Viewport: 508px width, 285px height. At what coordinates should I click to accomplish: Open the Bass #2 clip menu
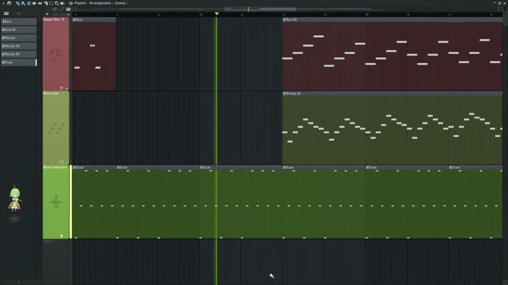[285, 20]
